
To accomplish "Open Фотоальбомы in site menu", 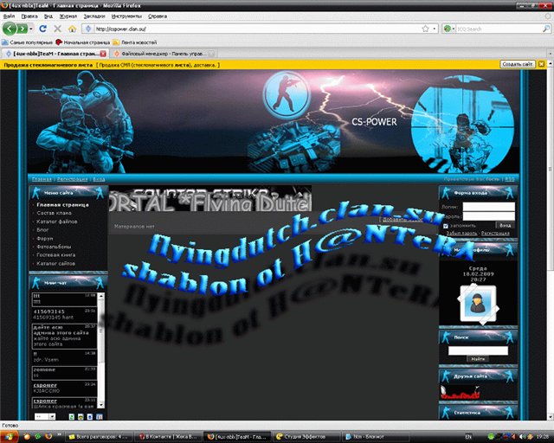I will [54, 247].
